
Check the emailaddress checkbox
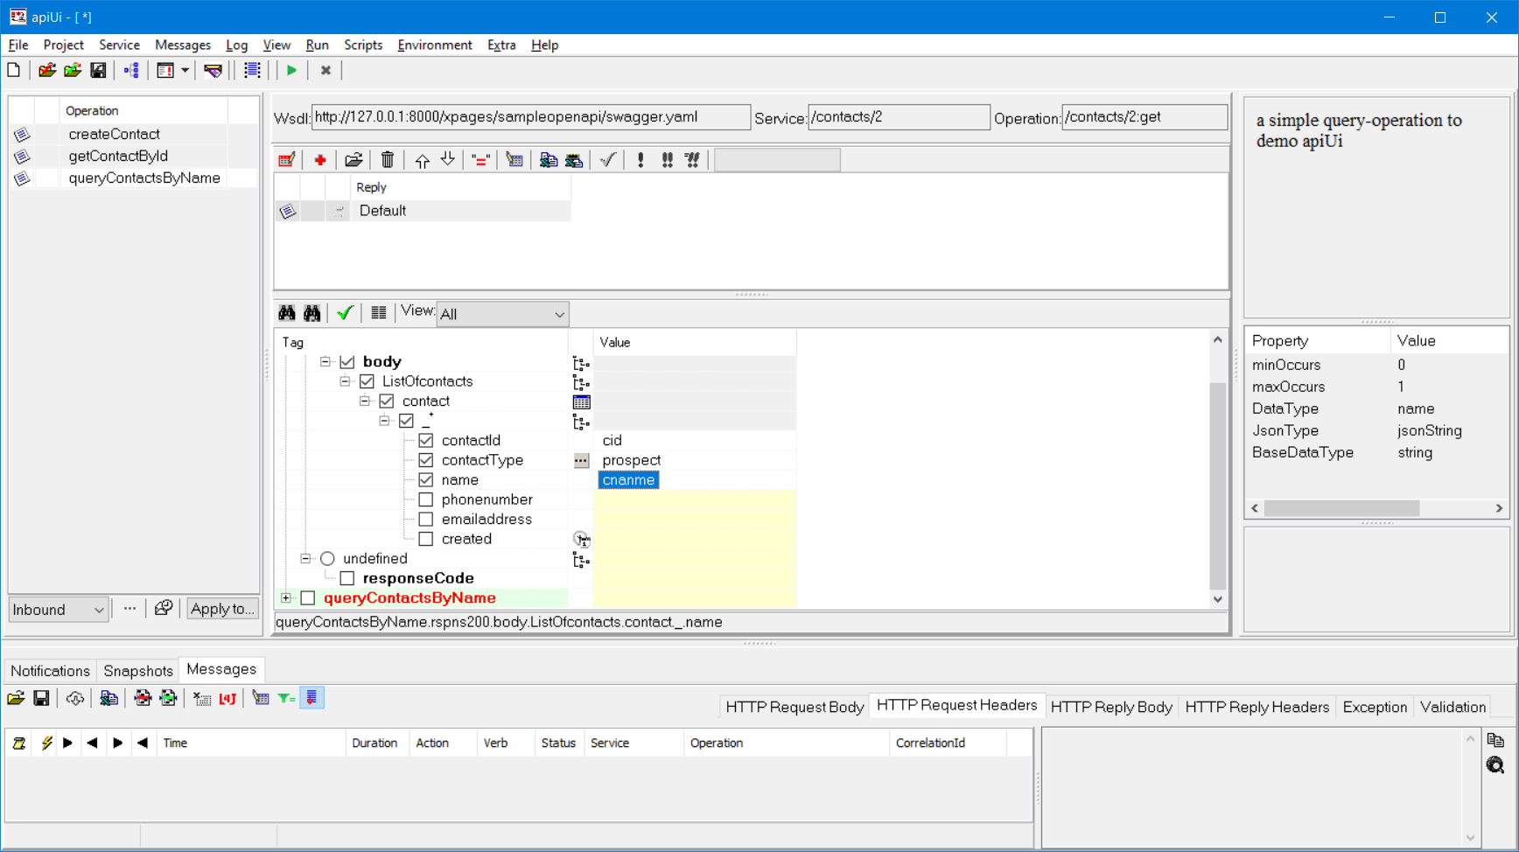[x=426, y=520]
